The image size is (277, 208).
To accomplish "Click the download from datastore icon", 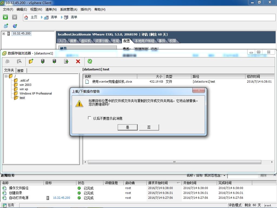I will 54,61.
